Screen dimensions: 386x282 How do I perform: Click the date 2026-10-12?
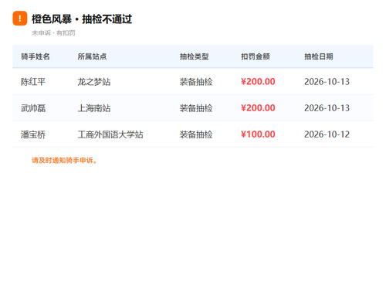tap(327, 134)
